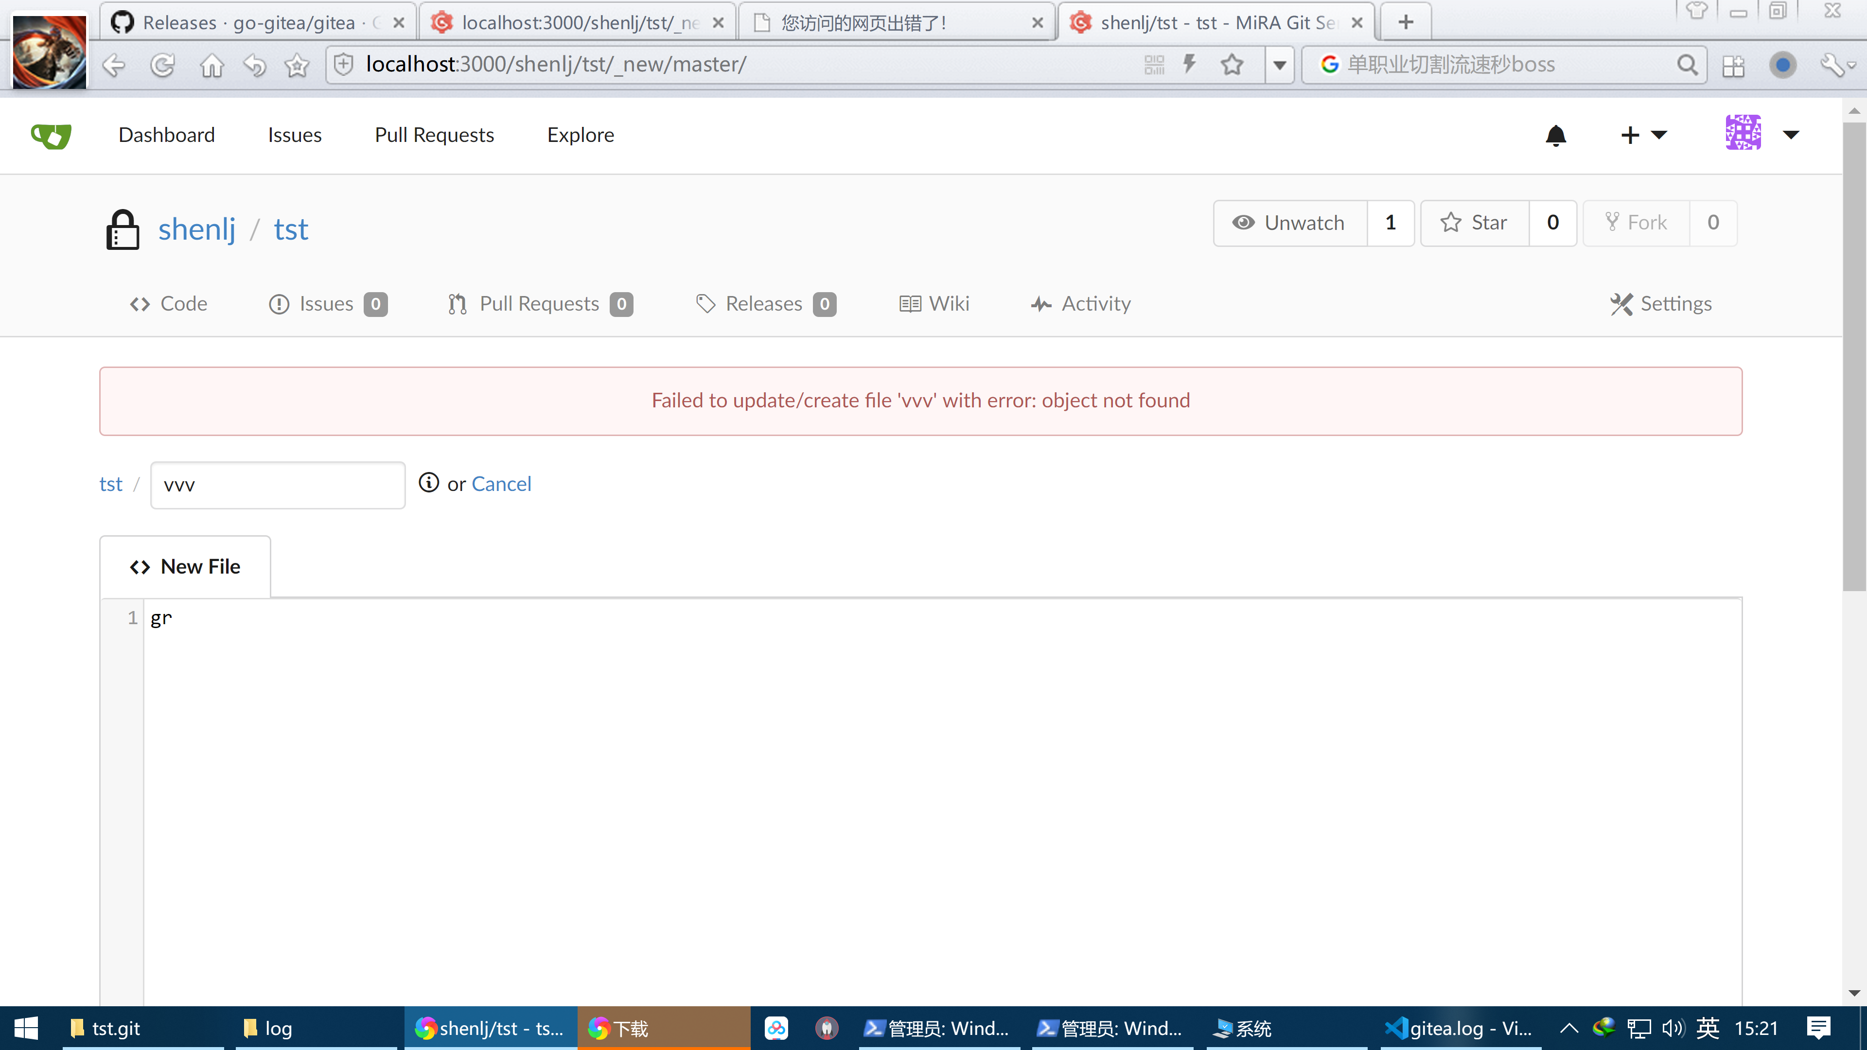The height and width of the screenshot is (1050, 1867).
Task: Bookmark page with address bar star
Action: pyautogui.click(x=1232, y=65)
